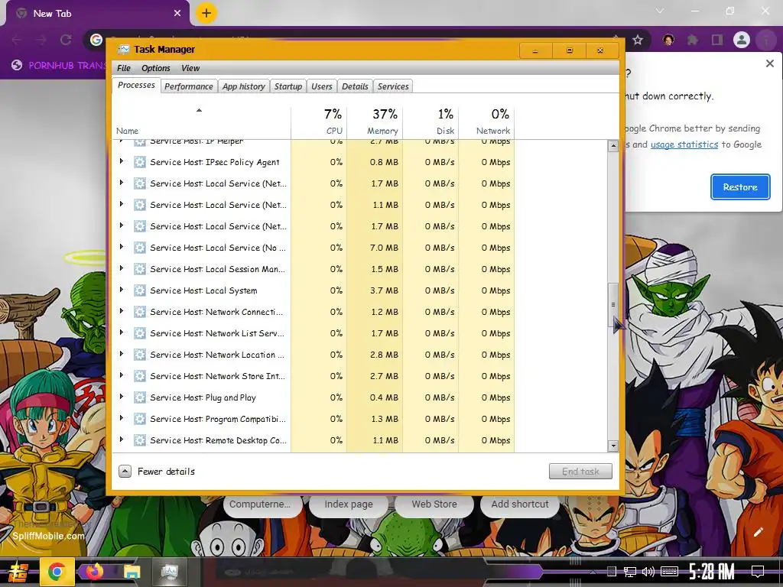The width and height of the screenshot is (783, 587).
Task: Click the process list scrollbar thumb
Action: [613, 305]
